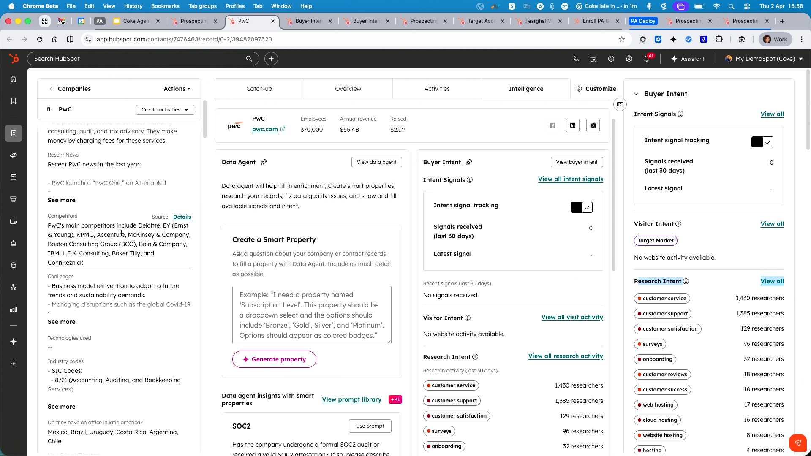The image size is (811, 456).
Task: View PwC's LinkedIn page via its icon
Action: point(572,125)
